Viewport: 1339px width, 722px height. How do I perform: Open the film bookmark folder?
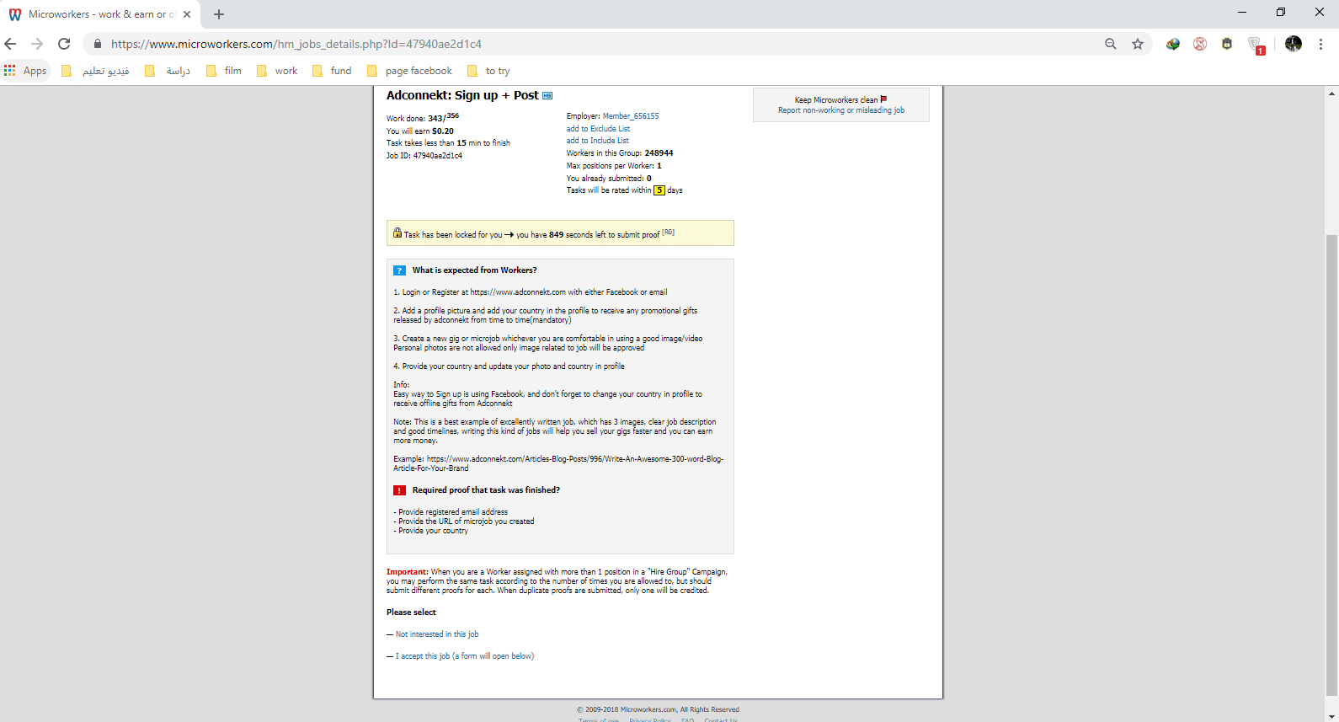point(224,71)
